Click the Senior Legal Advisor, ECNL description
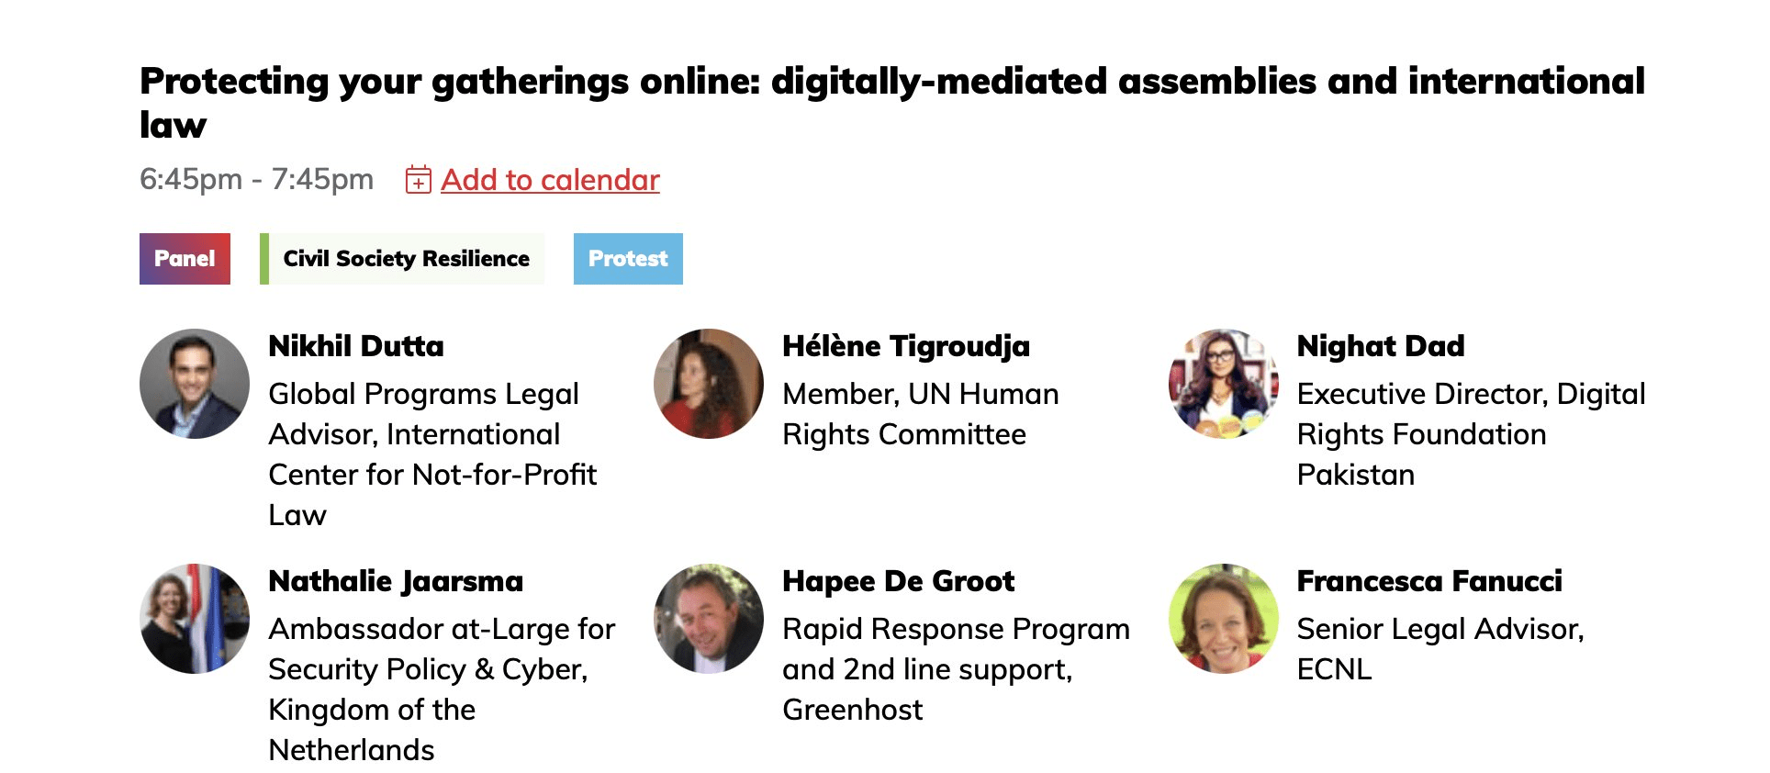This screenshot has height=773, width=1770. tap(1440, 649)
